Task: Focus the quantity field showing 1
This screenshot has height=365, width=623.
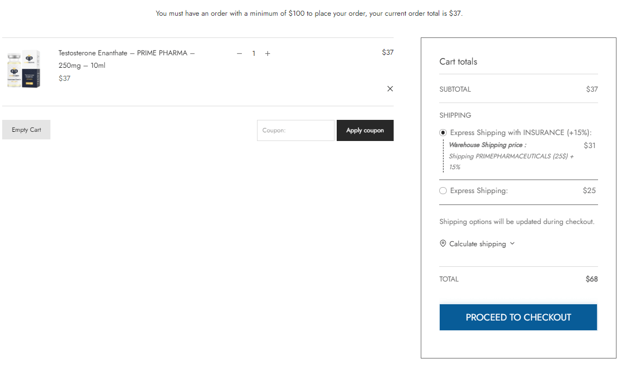Action: pos(254,53)
